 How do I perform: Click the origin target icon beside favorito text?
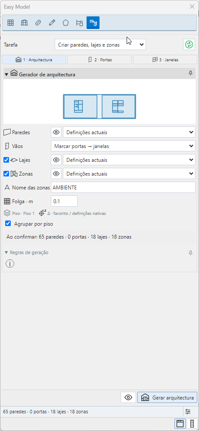42,213
